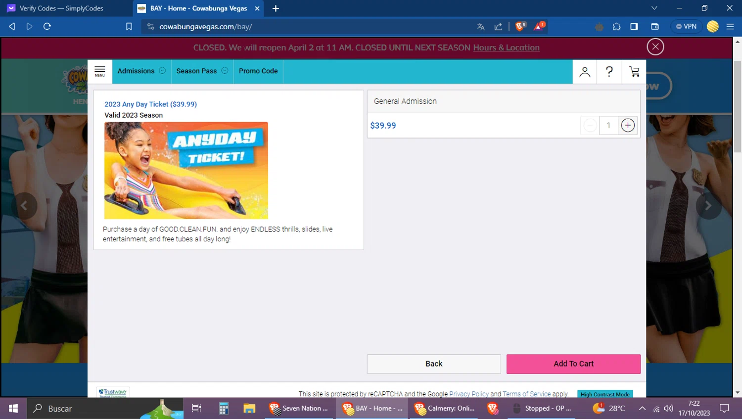The height and width of the screenshot is (419, 742).
Task: Click the next slide arrow on carousel
Action: 708,205
